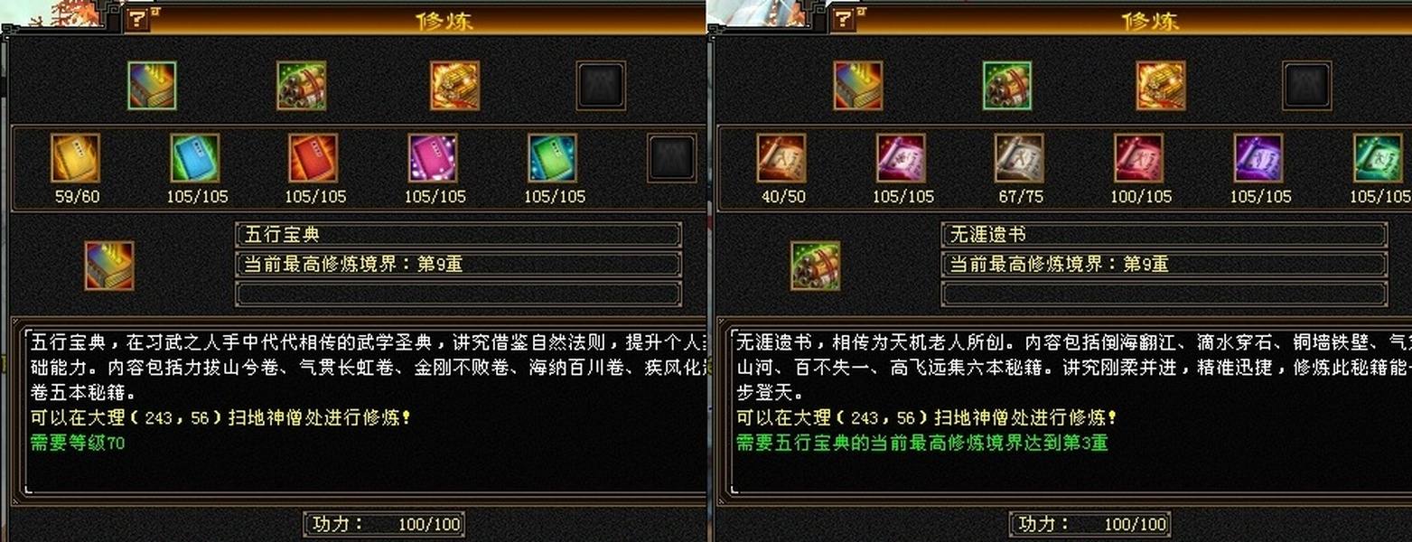Click the 功力 bar in right panel
Image resolution: width=1412 pixels, height=542 pixels.
[1090, 524]
